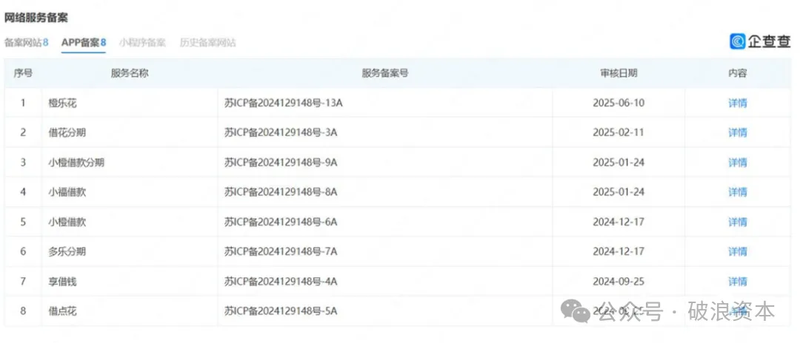Click record number 苏ICP备2024129148号-7A
The height and width of the screenshot is (343, 800).
(281, 252)
